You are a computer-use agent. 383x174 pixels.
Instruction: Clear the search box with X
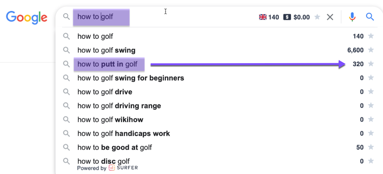pos(330,17)
